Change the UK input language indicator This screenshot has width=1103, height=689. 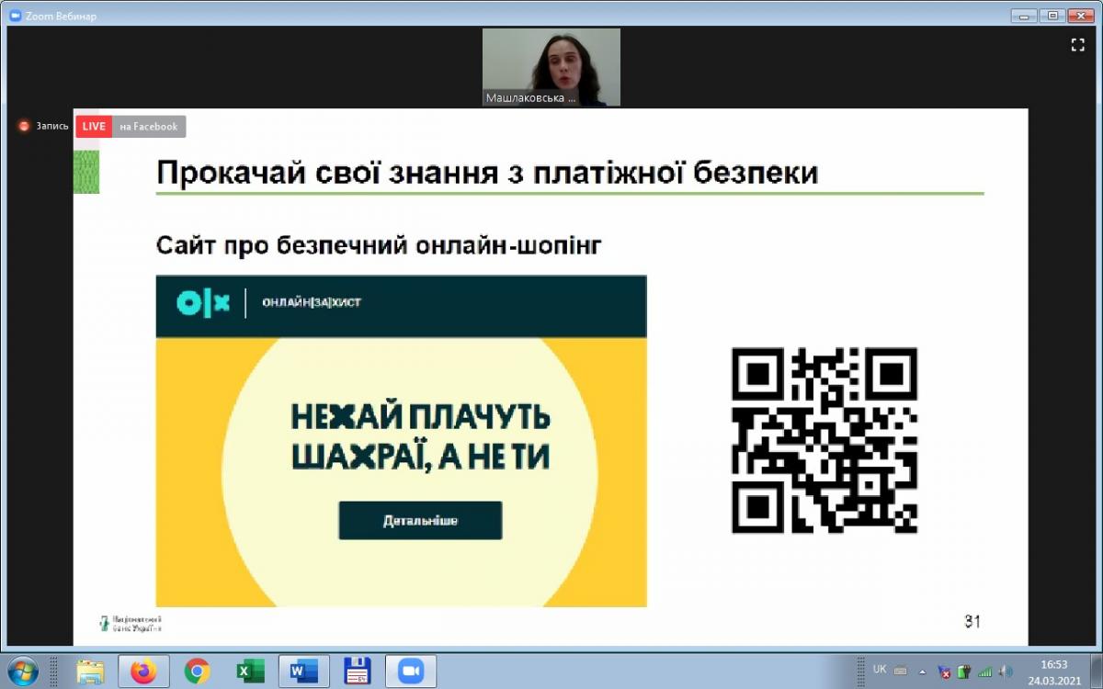[x=880, y=670]
